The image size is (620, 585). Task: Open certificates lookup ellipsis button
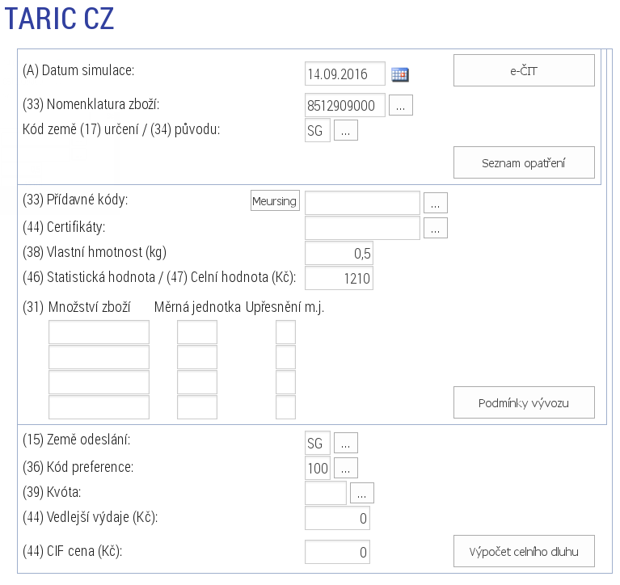coord(436,228)
